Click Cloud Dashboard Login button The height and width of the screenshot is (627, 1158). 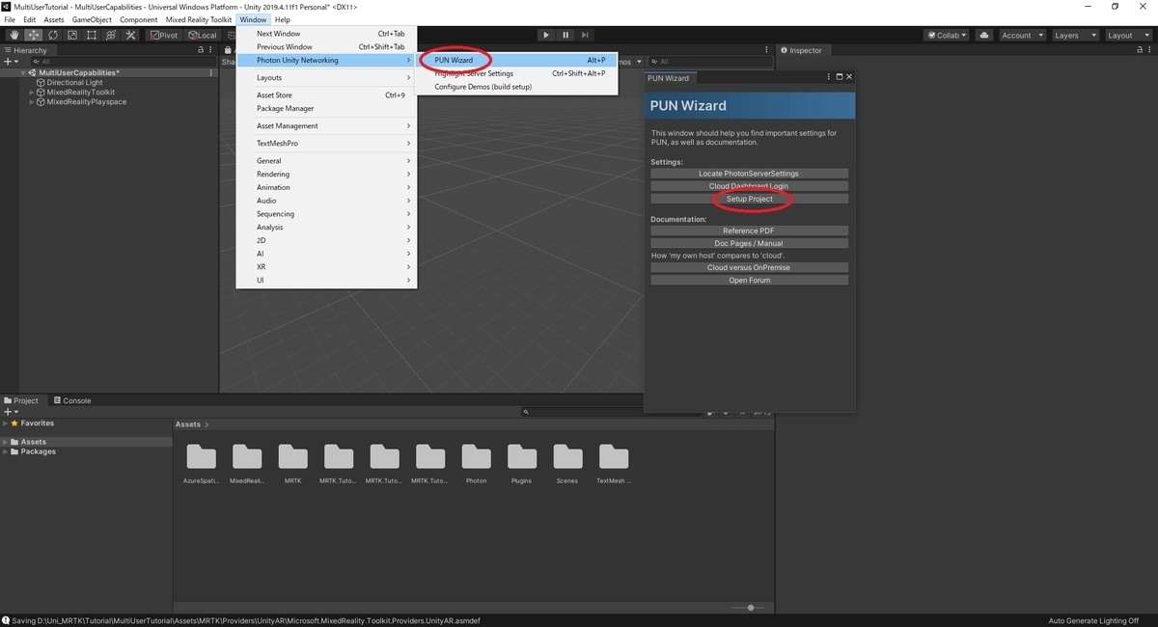(749, 186)
